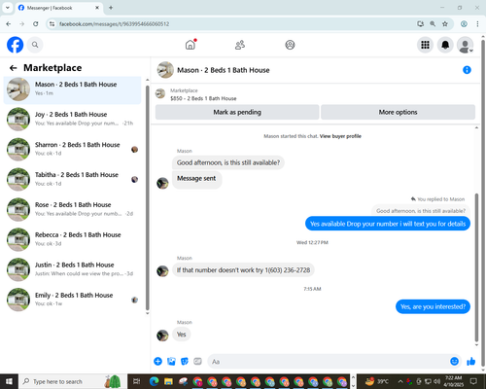Click 'Type here to search' taskbar box

[72, 381]
